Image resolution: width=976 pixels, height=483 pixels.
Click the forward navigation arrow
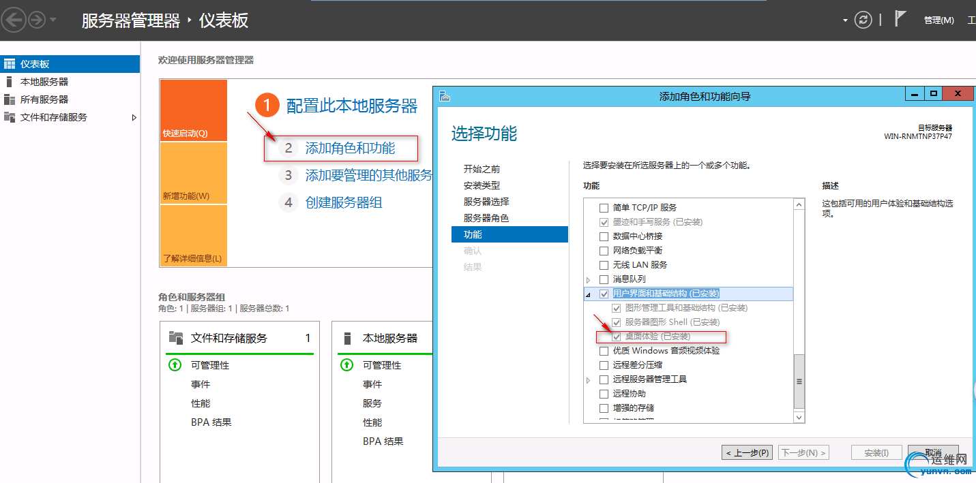(x=36, y=20)
